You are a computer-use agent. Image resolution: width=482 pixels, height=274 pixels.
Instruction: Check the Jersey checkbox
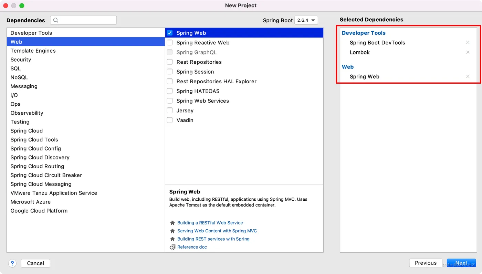(x=170, y=110)
